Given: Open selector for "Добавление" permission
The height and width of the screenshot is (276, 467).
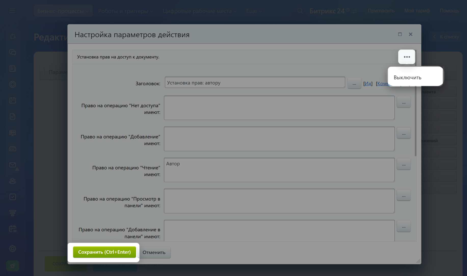Looking at the screenshot, I should click(404, 133).
